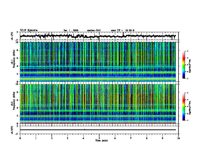
Task: Click the "8" kHz tick on ch.1 spectrogram
Action: tap(18, 50)
